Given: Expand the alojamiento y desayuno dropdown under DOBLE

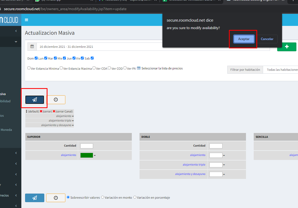Looking at the screenshot, I should click(224, 174).
